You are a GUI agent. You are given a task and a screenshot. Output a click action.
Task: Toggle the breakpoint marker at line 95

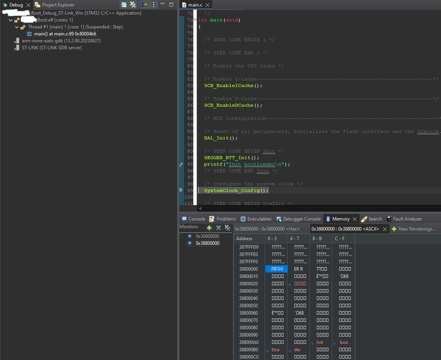pyautogui.click(x=181, y=165)
